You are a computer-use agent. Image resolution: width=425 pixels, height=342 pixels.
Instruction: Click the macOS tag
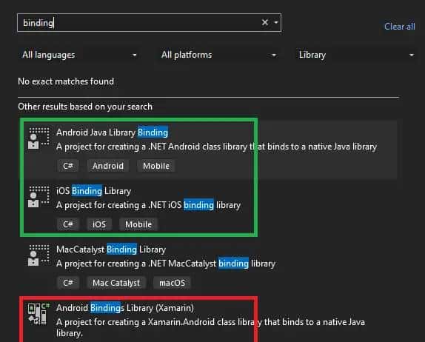(172, 283)
